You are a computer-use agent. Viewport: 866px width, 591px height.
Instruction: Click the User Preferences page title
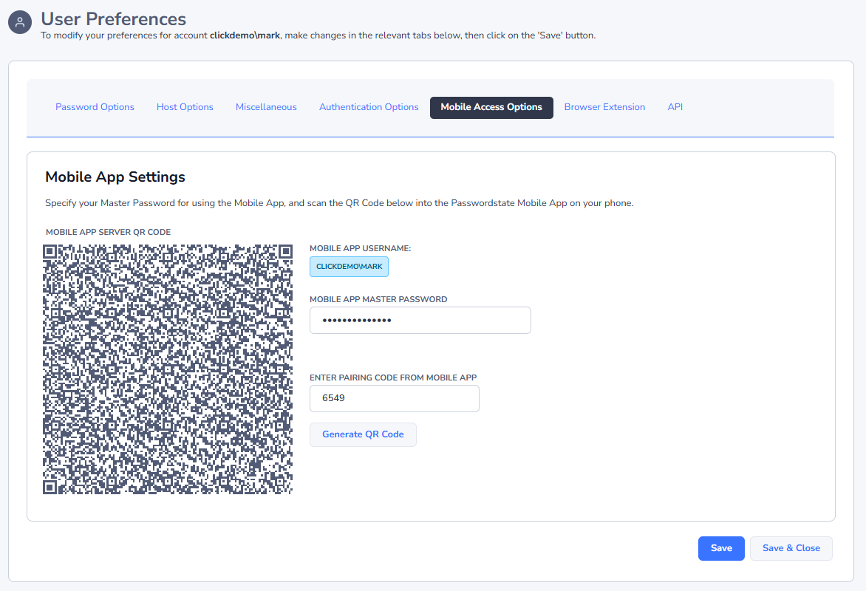coord(113,18)
